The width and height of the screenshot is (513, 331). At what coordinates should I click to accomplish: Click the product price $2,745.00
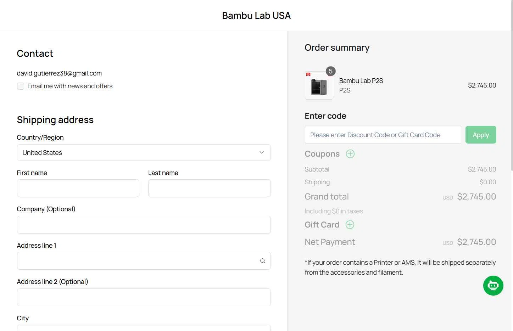pos(482,85)
